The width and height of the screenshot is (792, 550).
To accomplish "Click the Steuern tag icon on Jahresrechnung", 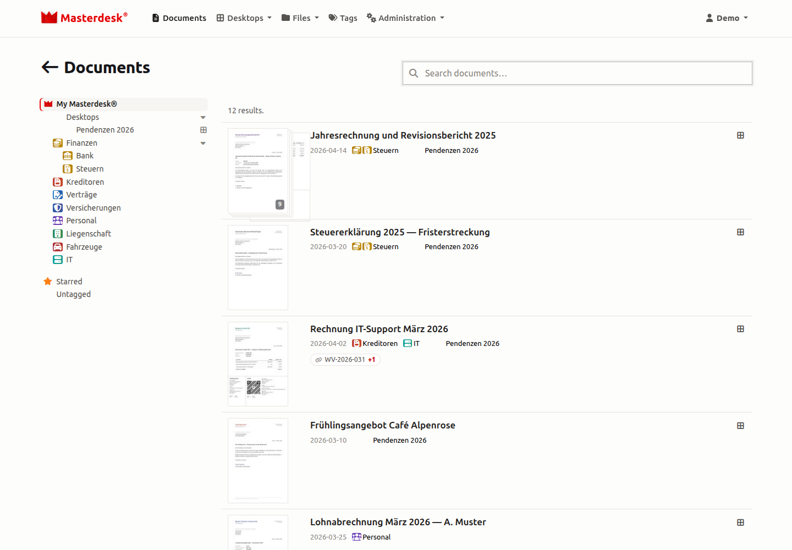I will 367,150.
